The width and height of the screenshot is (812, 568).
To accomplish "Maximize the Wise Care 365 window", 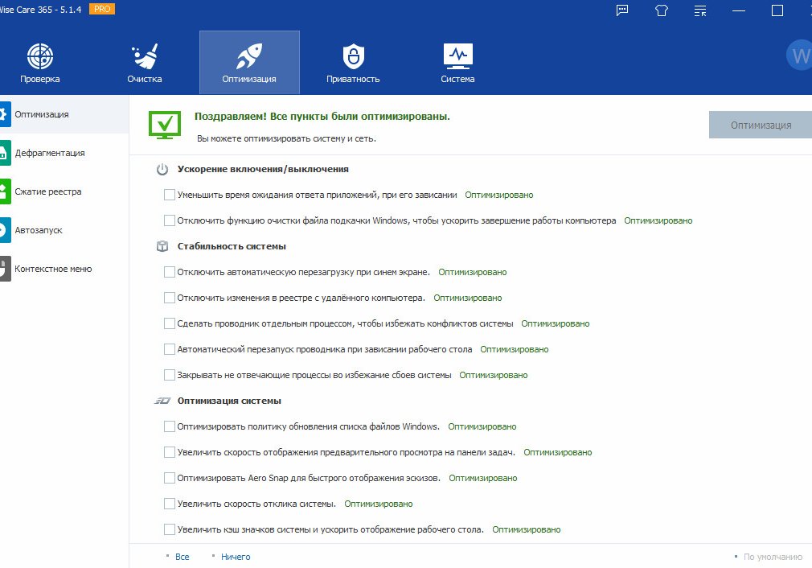I will click(777, 10).
